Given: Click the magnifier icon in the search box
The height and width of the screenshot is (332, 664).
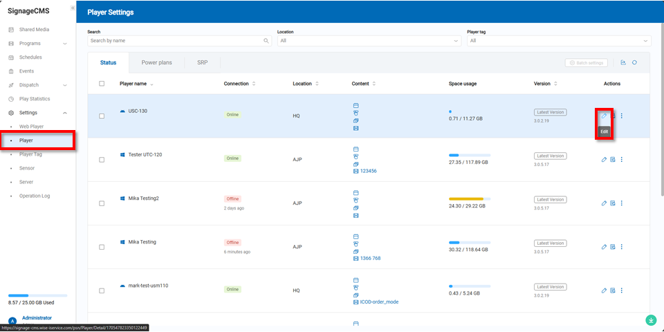Looking at the screenshot, I should point(266,41).
